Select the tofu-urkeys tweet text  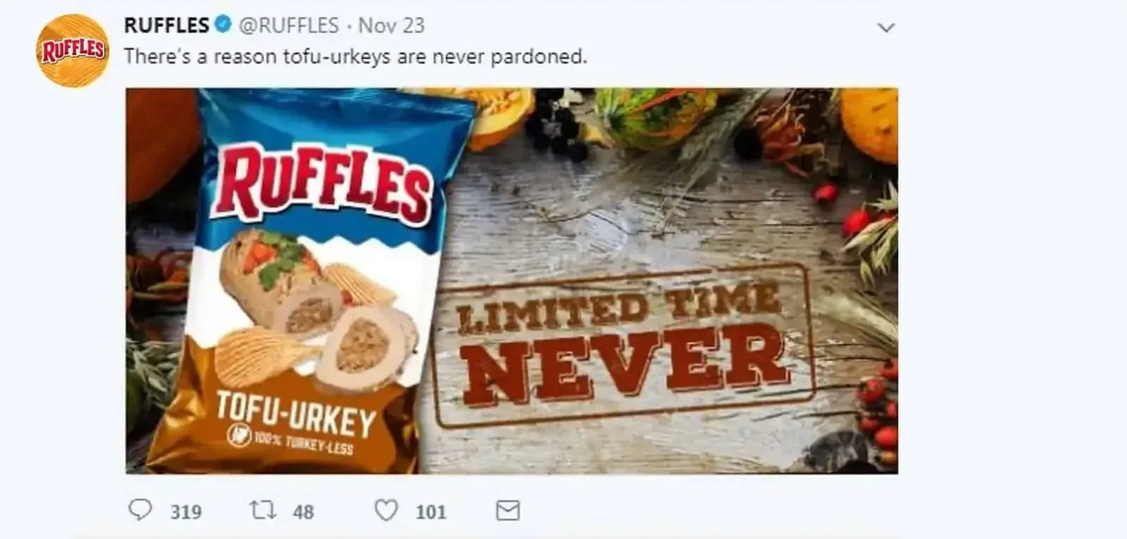pos(356,56)
